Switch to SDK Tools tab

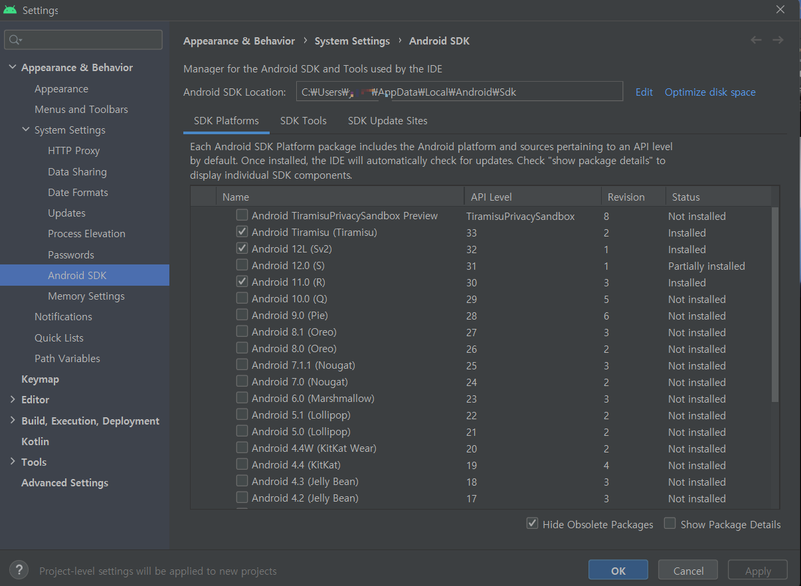304,121
